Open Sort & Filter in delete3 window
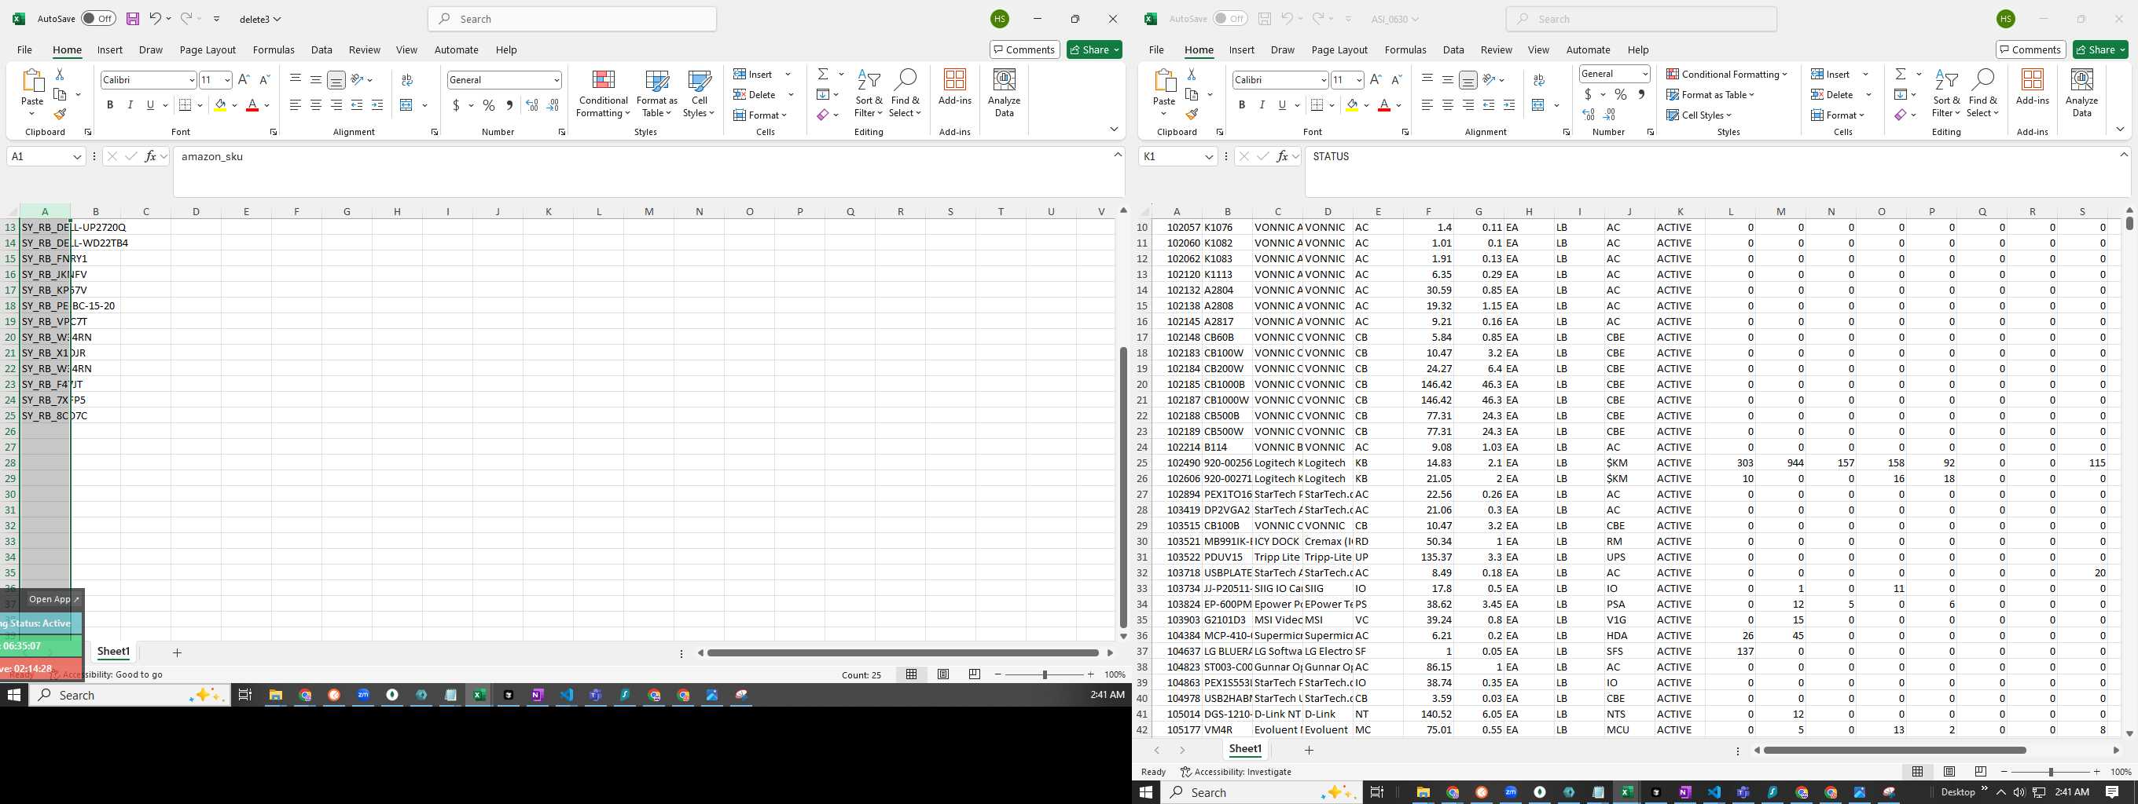2138x804 pixels. [868, 93]
